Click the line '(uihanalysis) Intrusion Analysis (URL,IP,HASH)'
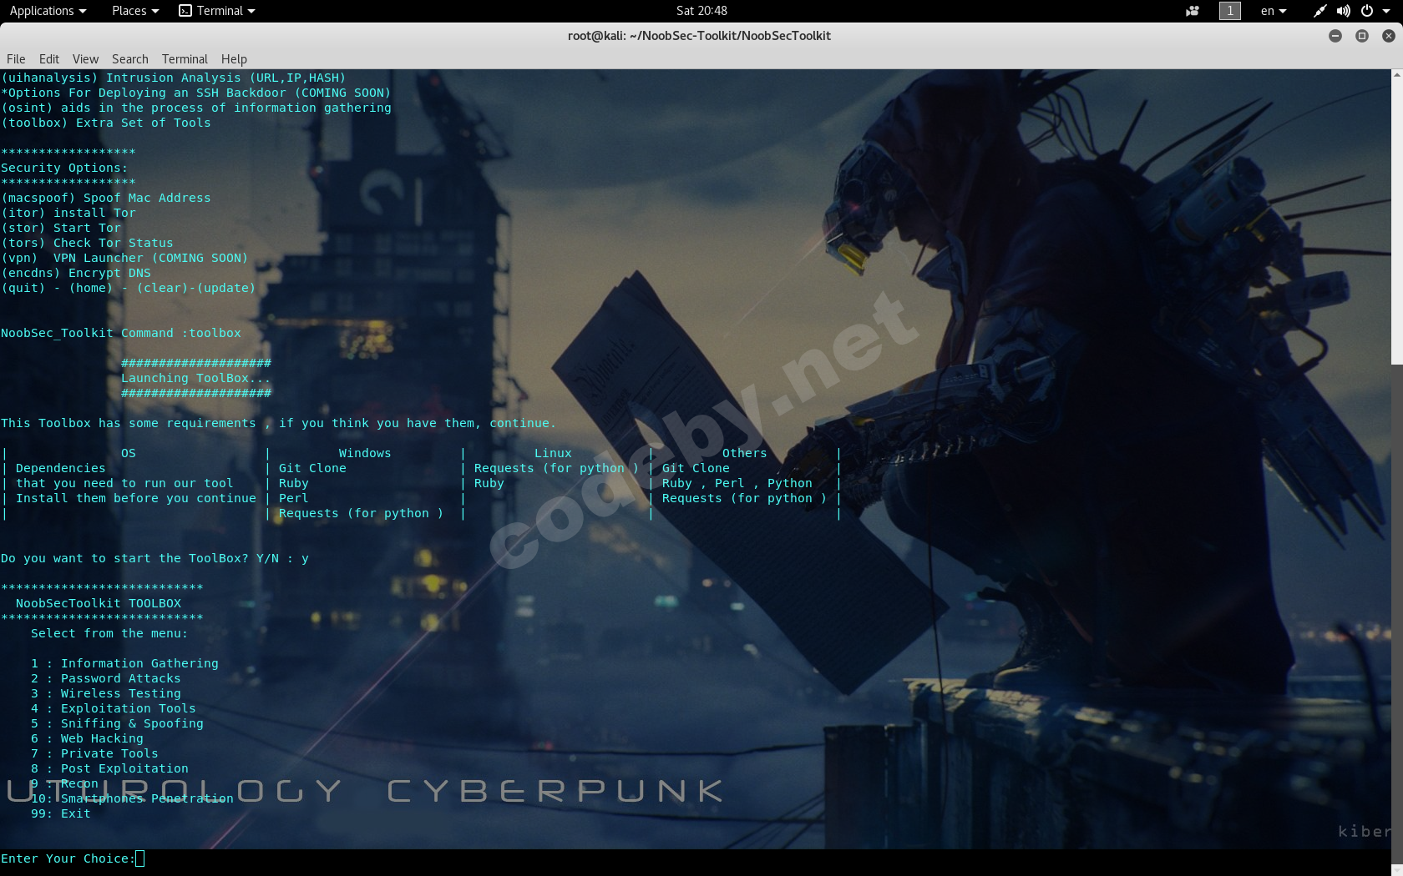 coord(174,78)
